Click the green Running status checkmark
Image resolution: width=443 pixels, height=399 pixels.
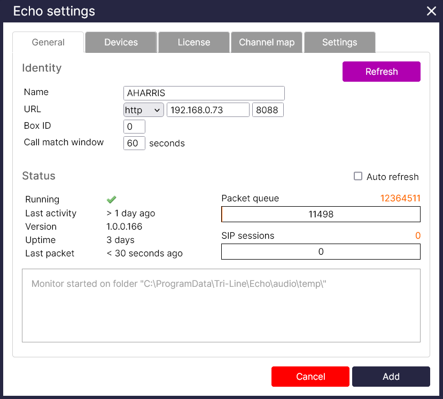point(112,199)
